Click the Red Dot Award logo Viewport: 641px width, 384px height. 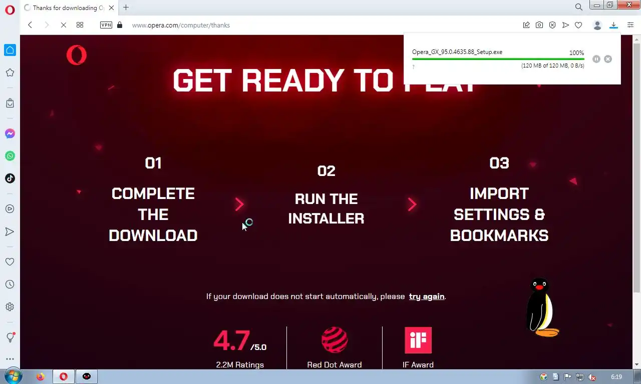335,340
